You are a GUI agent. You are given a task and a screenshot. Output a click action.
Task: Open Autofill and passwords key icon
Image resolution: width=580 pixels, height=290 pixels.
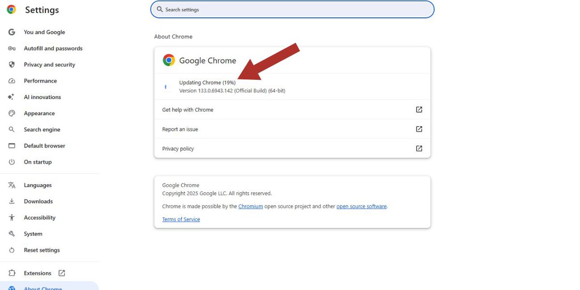(12, 48)
